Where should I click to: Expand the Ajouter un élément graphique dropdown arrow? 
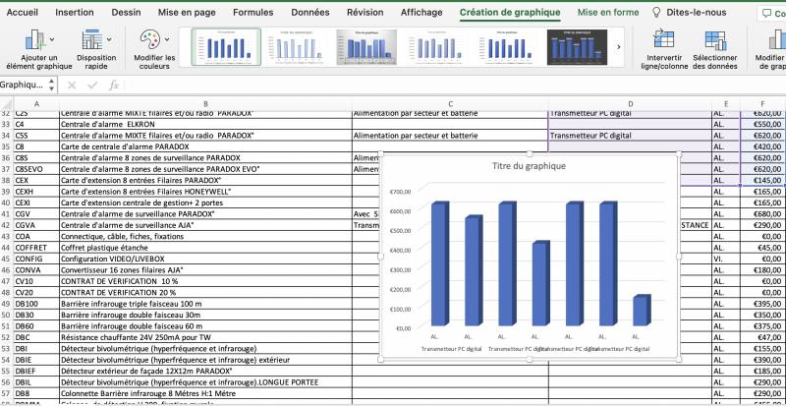point(52,39)
